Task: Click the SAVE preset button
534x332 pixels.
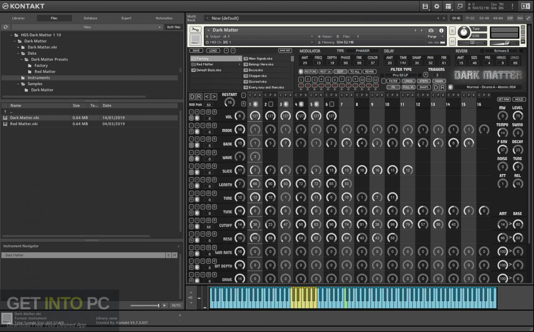Action: click(196, 50)
